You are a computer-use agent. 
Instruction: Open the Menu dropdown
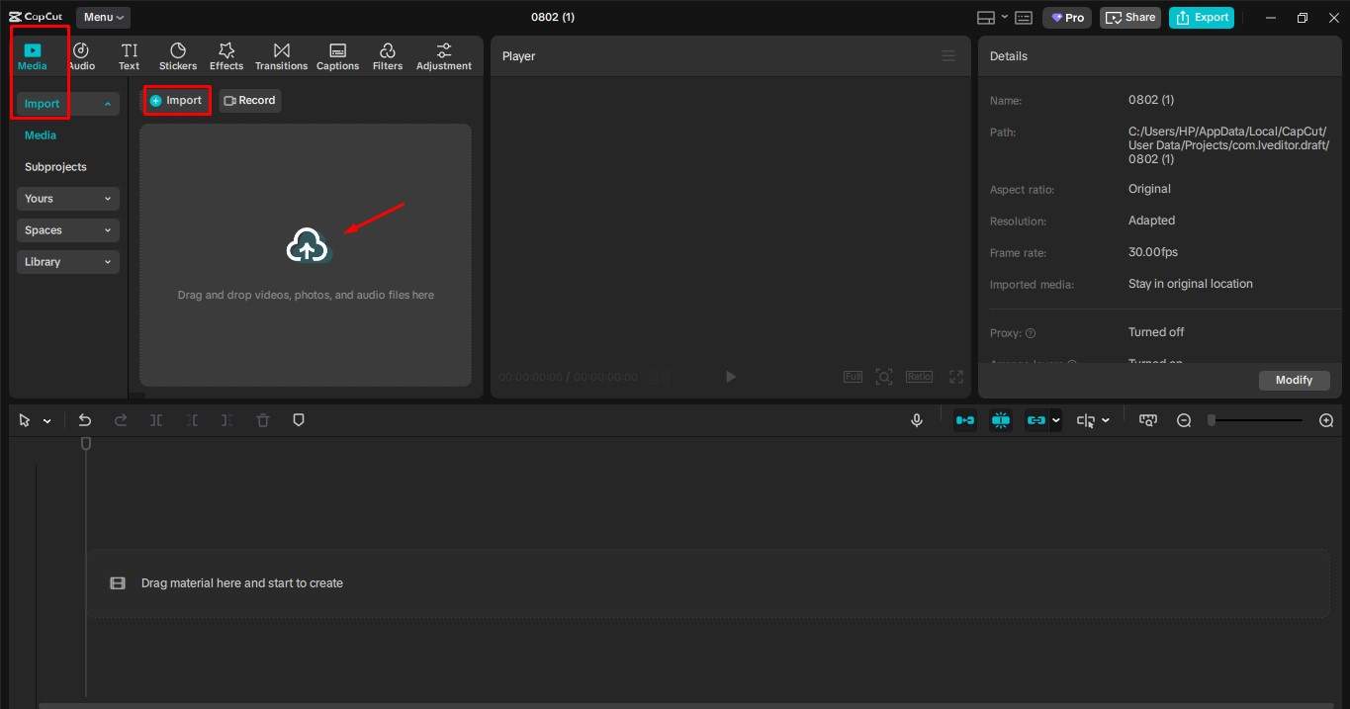pos(103,17)
